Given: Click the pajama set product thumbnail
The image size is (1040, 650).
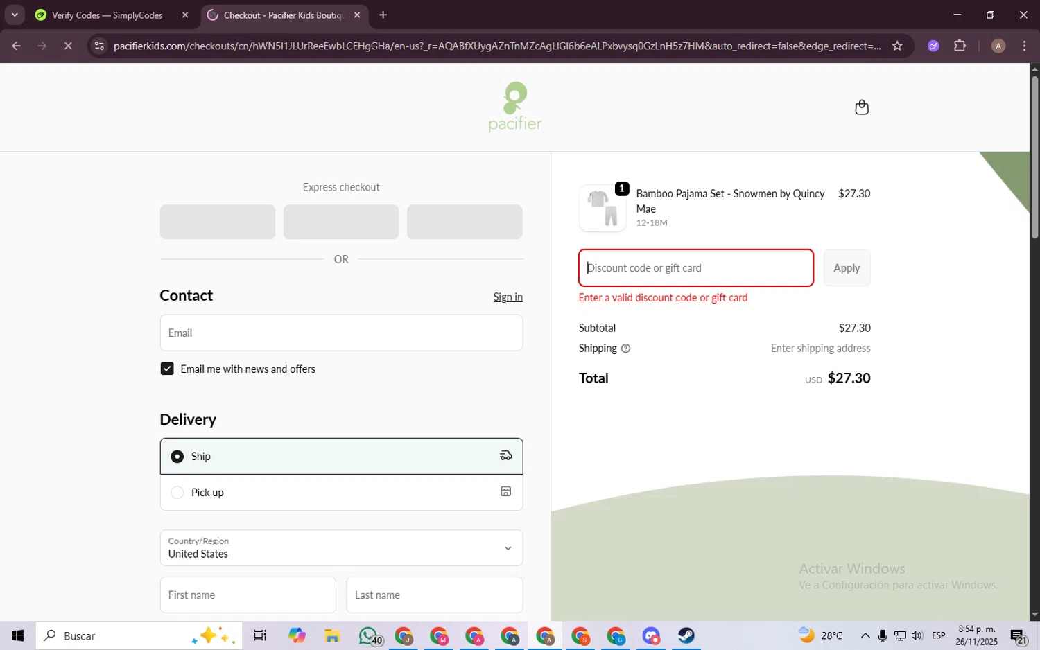Looking at the screenshot, I should [603, 208].
